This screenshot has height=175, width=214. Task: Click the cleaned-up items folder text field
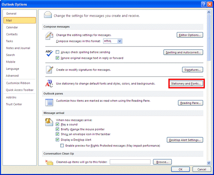[130, 162]
